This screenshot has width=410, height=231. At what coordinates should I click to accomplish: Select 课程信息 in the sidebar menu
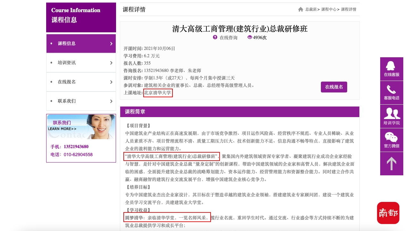coord(81,44)
